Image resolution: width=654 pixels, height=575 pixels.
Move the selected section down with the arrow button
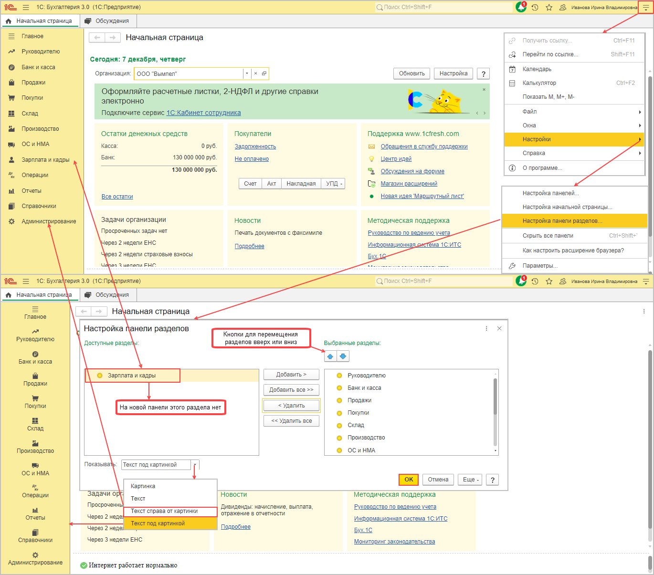[x=343, y=356]
